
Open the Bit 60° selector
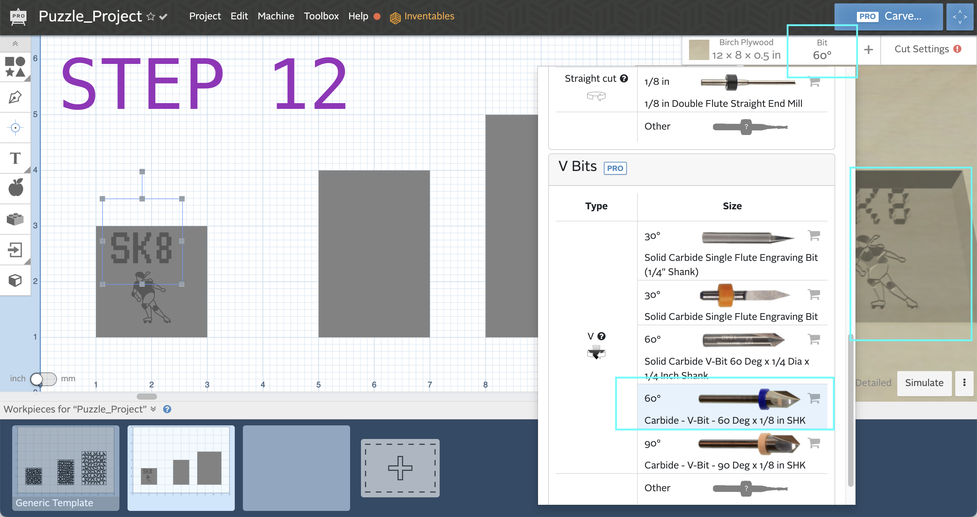click(x=822, y=49)
